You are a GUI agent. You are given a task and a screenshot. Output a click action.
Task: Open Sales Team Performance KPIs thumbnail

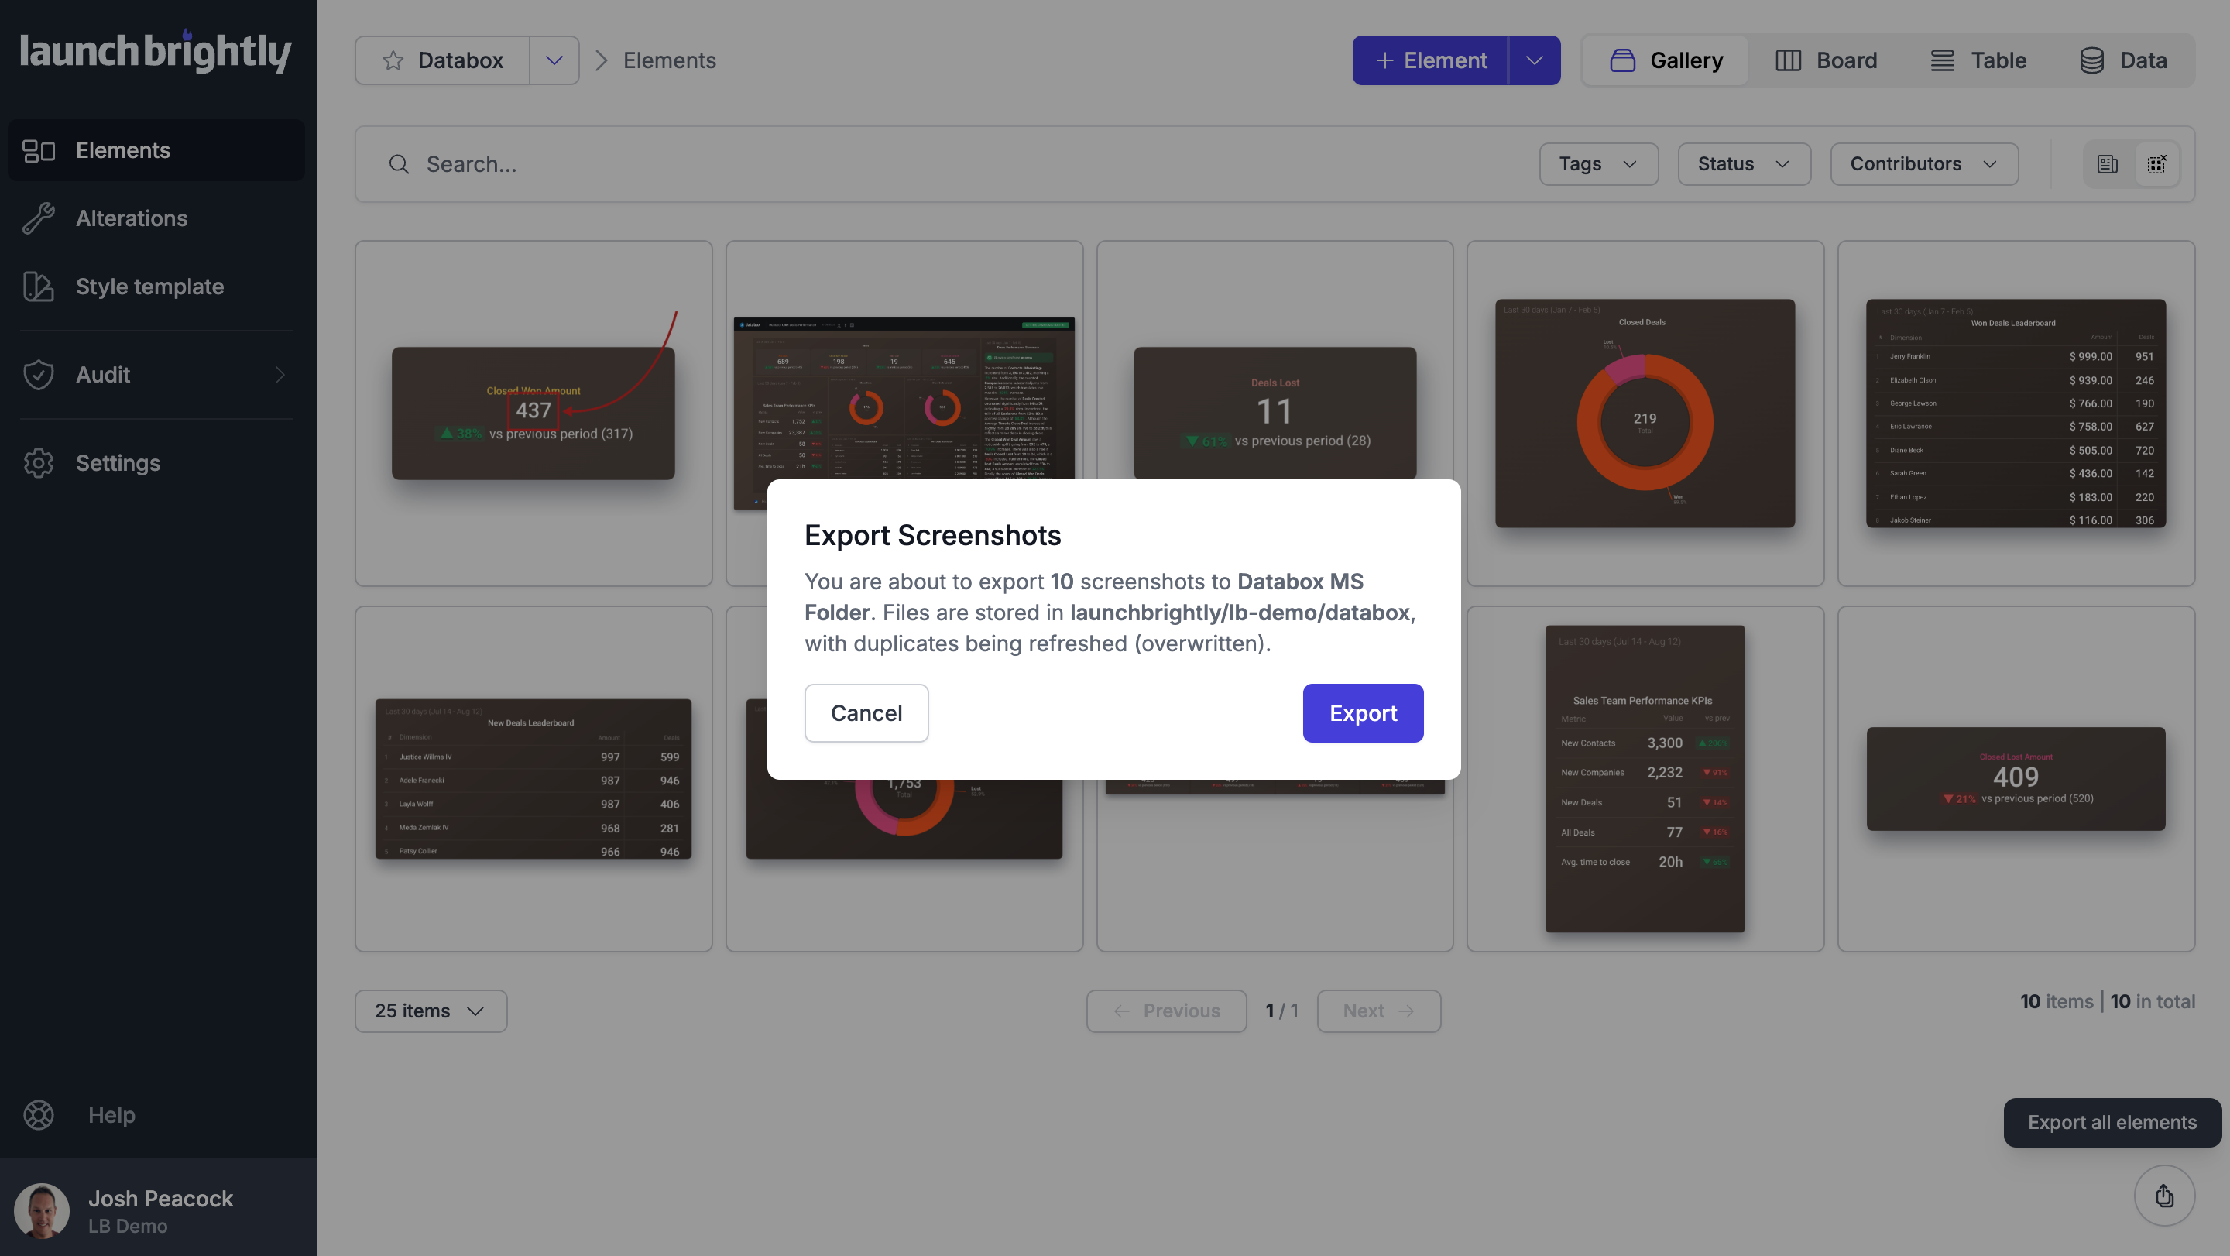pyautogui.click(x=1645, y=779)
